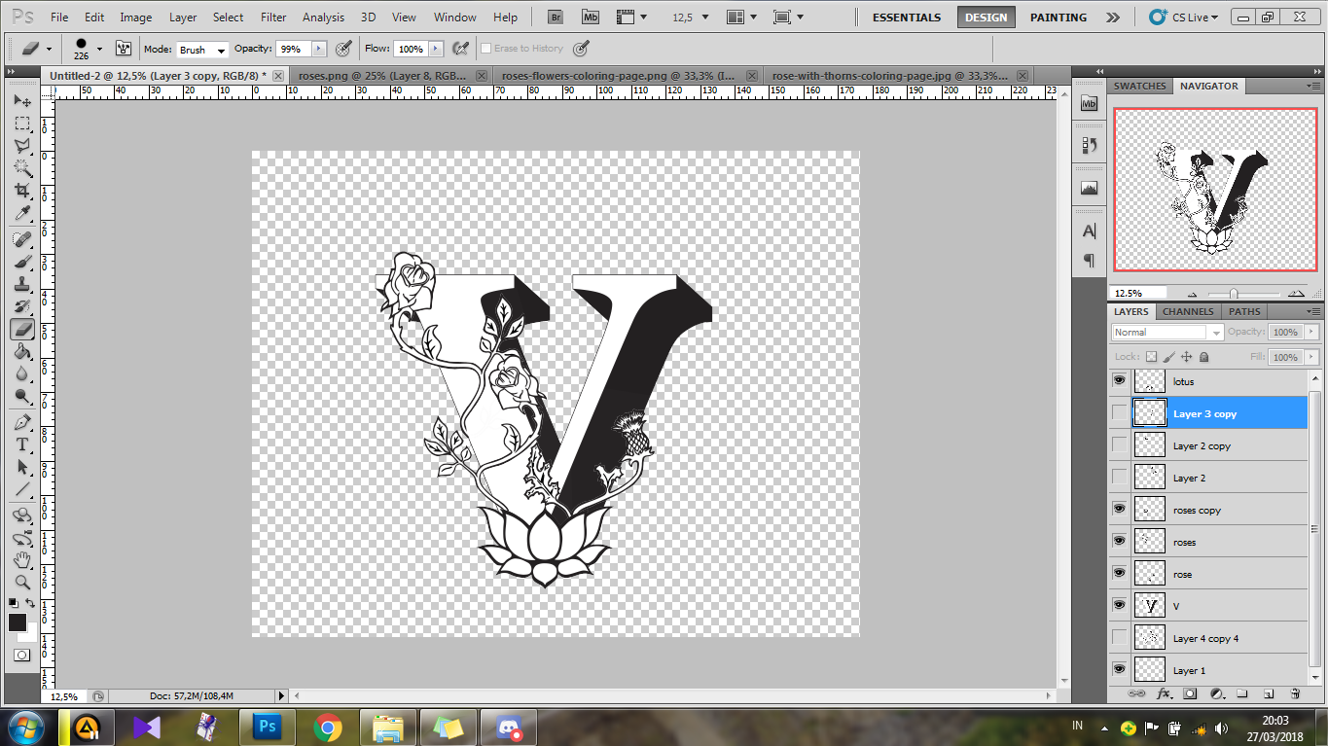The width and height of the screenshot is (1328, 746).
Task: Select the Type tool
Action: coord(22,444)
